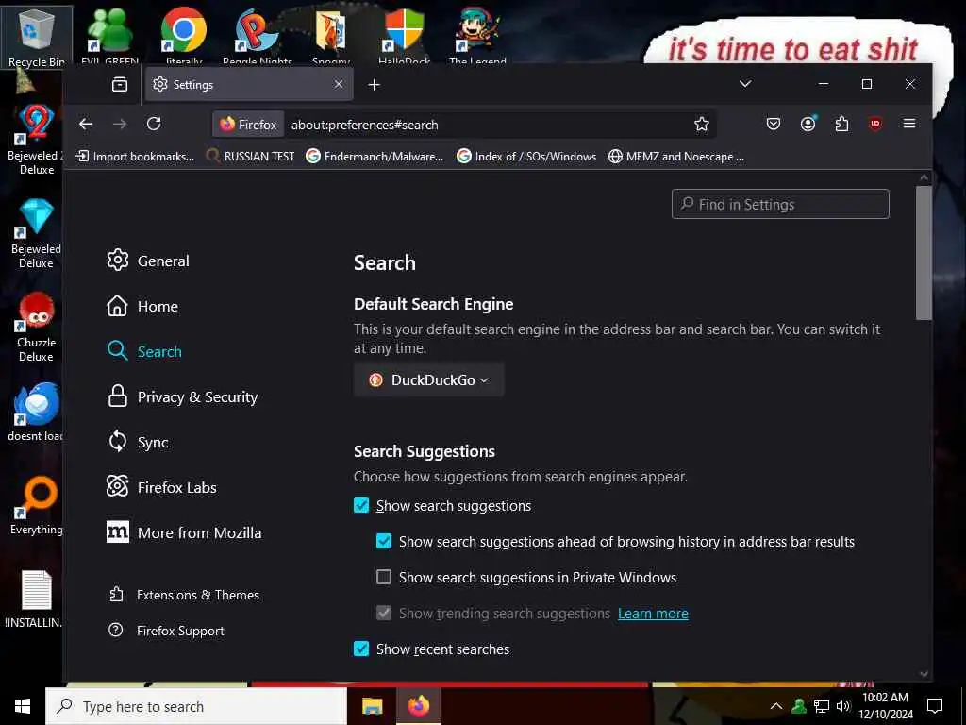Open More from Mozilla category
966x725 pixels.
(184, 532)
